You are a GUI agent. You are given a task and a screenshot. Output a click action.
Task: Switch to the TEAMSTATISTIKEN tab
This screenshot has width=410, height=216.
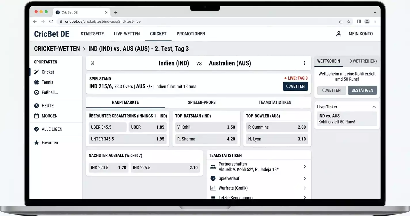[x=275, y=103]
